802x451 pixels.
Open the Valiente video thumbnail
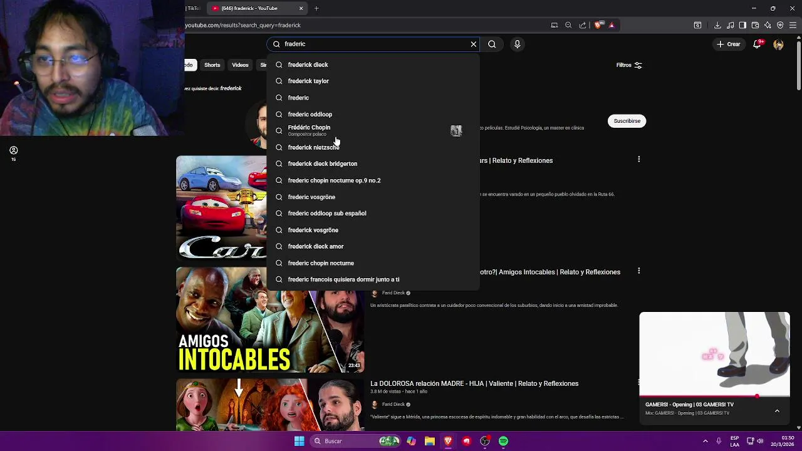tap(270, 405)
